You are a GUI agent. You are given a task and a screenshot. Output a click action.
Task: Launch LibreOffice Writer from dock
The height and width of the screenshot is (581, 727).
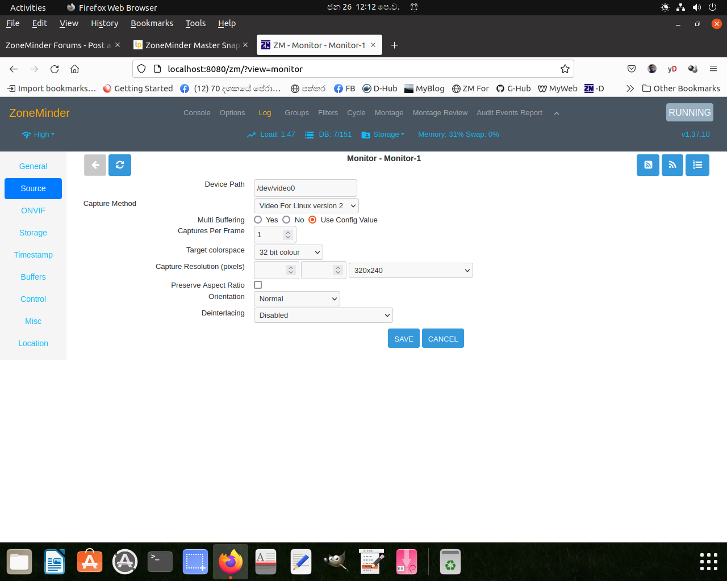tap(55, 562)
